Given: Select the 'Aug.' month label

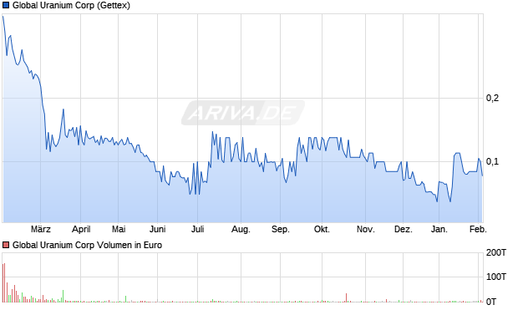Looking at the screenshot, I should click(241, 229).
